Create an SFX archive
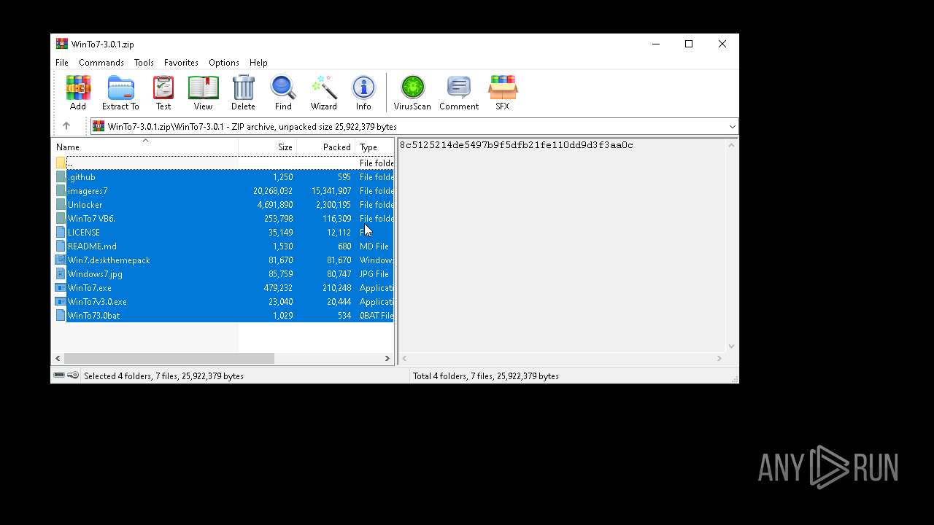Viewport: 934px width, 525px height. click(x=503, y=87)
